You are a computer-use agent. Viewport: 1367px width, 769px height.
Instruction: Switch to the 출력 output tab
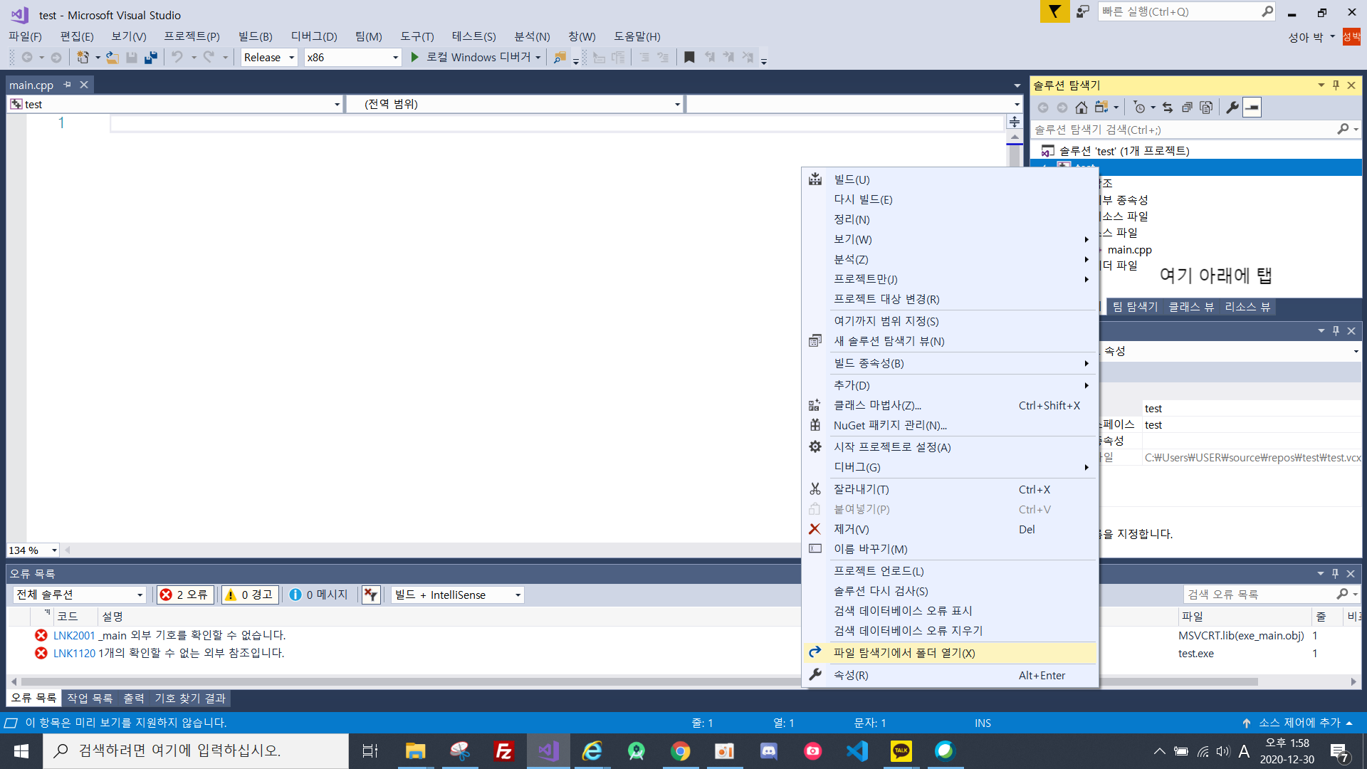click(133, 699)
